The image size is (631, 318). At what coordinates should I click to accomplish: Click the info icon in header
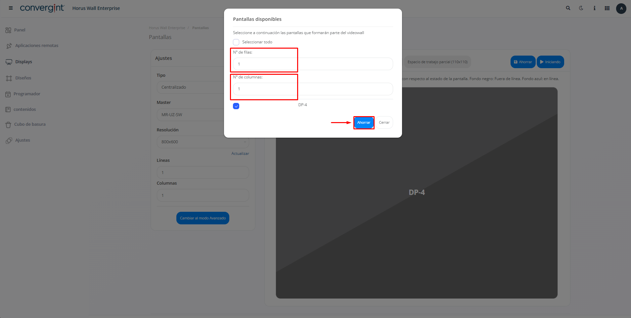point(594,8)
